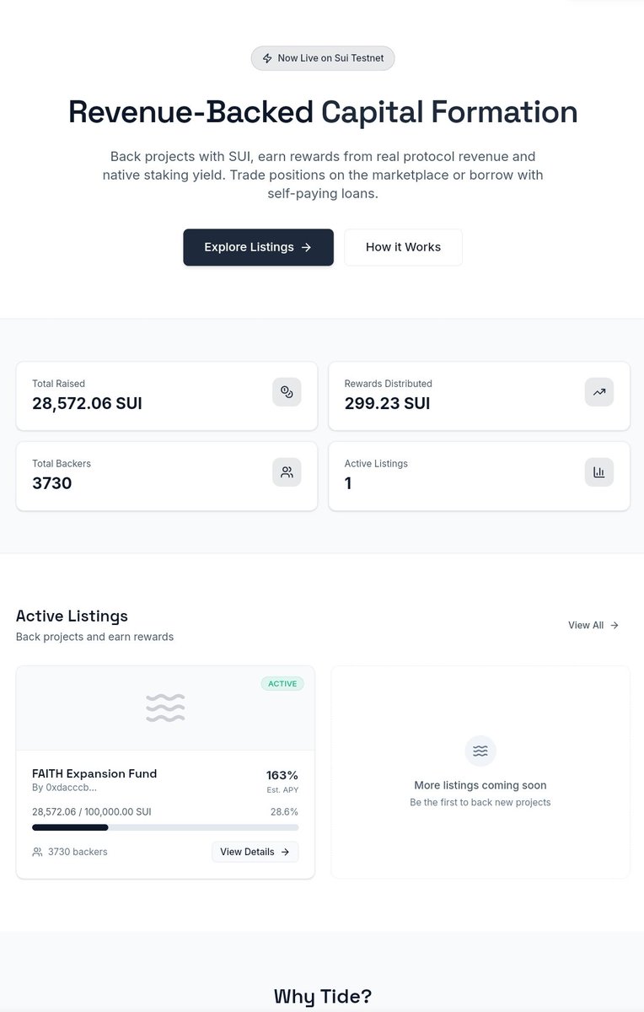Click the FAITH fund funding progress bar
The image size is (644, 1012).
[165, 827]
